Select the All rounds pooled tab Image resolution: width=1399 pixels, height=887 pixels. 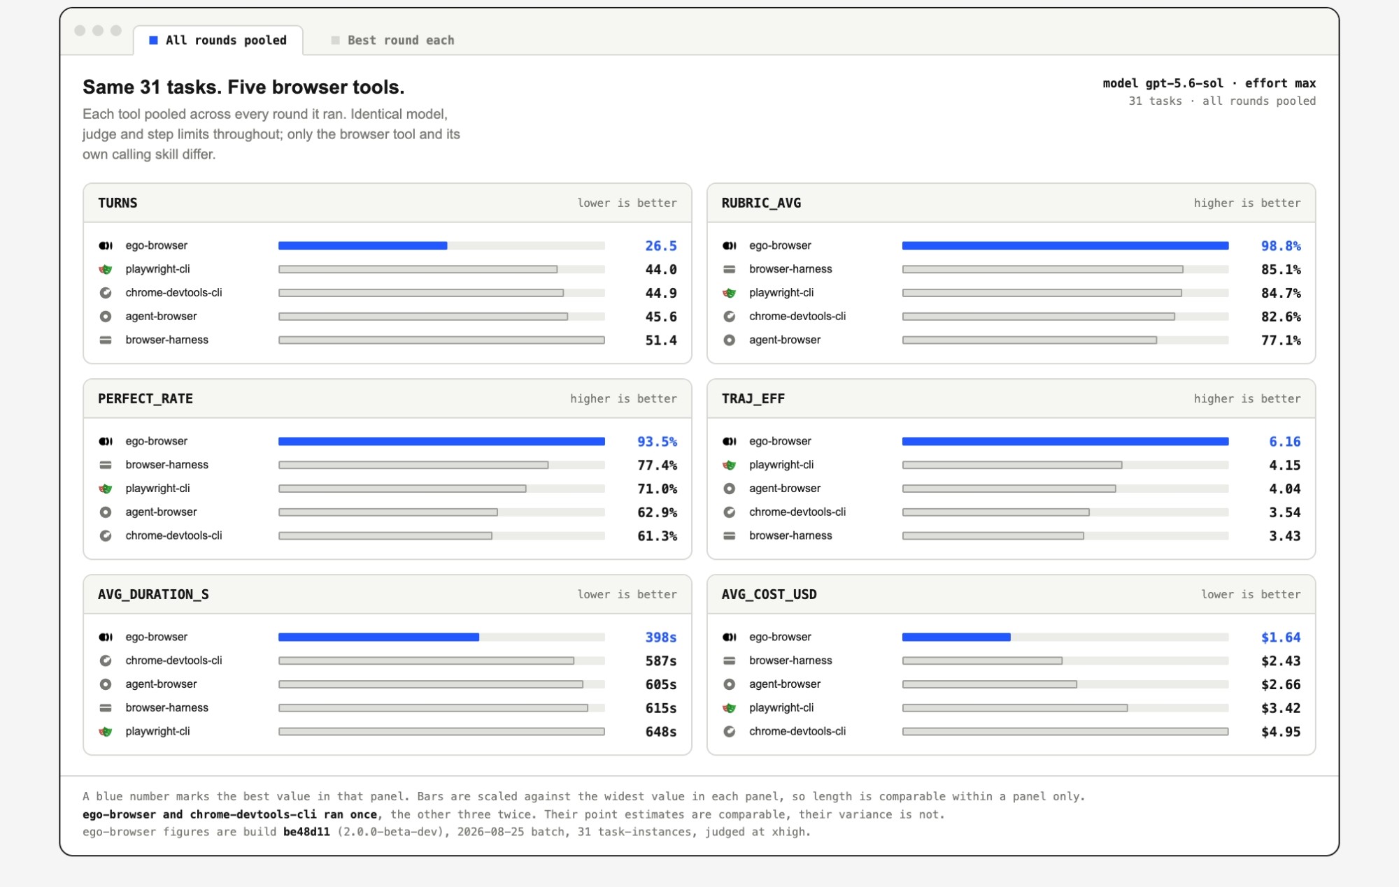click(218, 41)
